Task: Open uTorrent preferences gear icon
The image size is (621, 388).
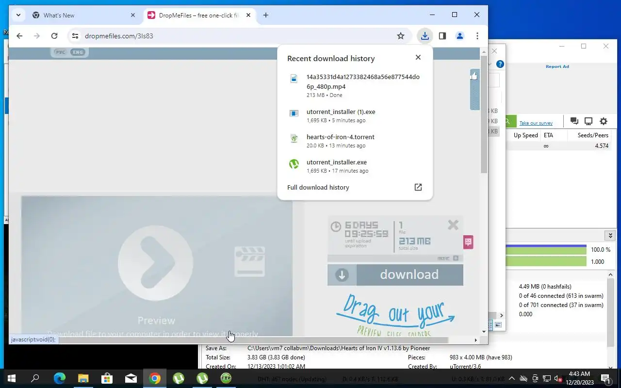Action: [604, 121]
